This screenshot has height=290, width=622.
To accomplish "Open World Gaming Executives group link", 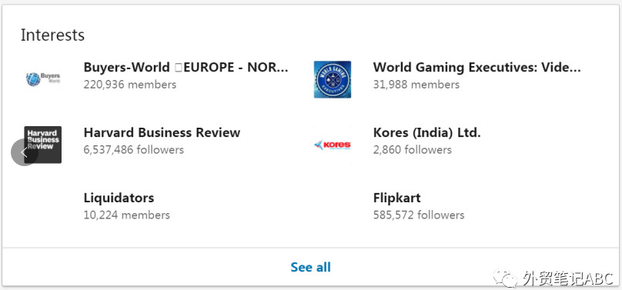I will [x=477, y=68].
